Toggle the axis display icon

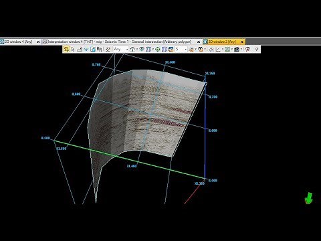coord(218,49)
